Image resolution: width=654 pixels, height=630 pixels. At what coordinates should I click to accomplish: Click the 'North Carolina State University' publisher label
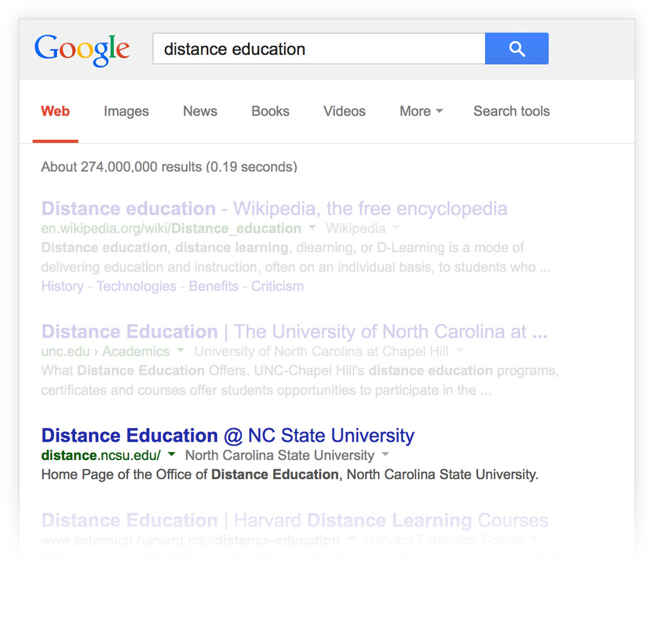coord(280,455)
